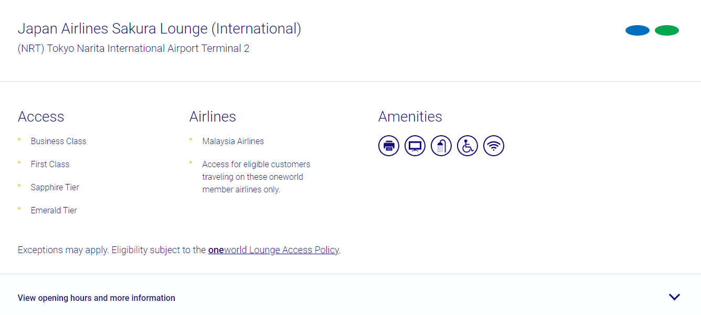Click the blue oval airline logo top right
701x315 pixels.
637,30
